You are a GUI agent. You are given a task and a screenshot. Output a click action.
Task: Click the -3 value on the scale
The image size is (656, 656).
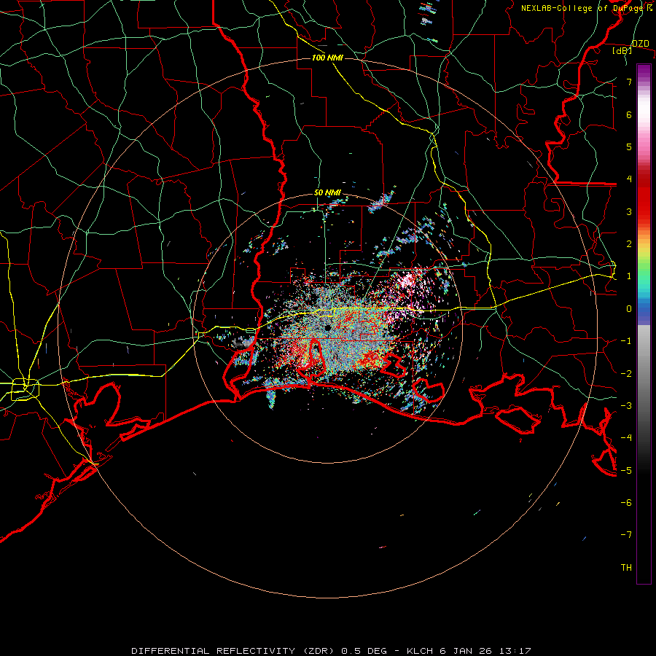tap(626, 406)
